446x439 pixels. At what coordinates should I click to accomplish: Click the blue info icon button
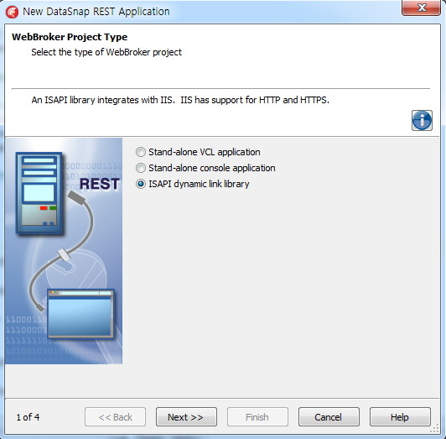pyautogui.click(x=422, y=121)
